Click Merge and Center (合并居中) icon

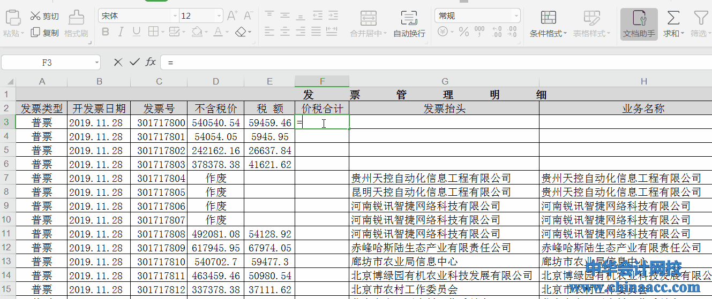[368, 18]
